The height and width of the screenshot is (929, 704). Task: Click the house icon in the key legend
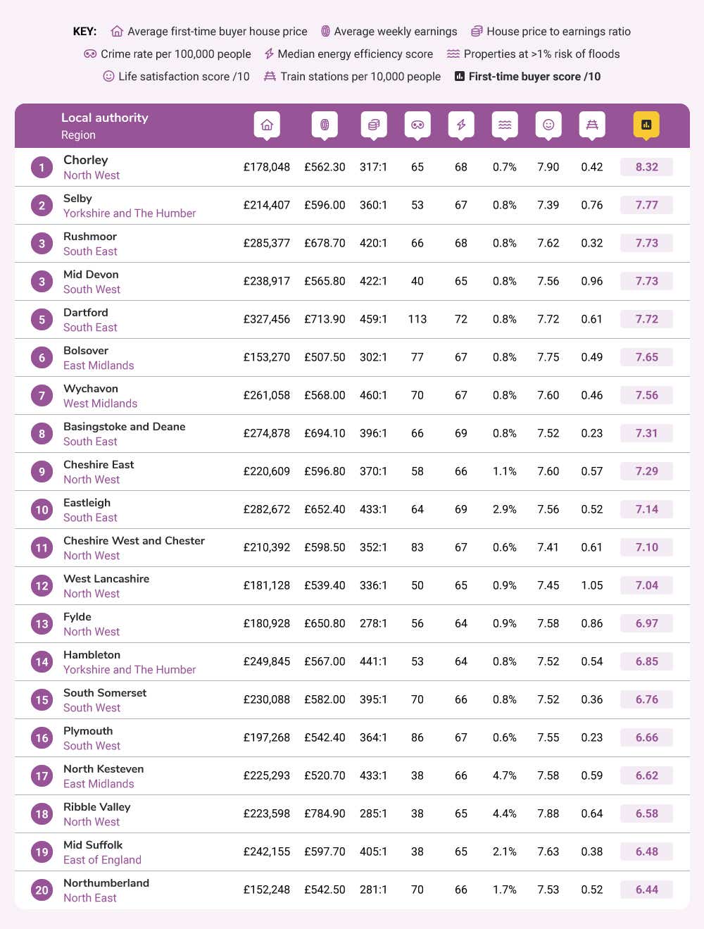117,31
